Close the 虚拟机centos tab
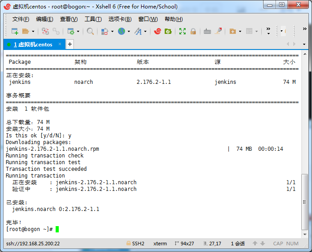312x252 pixels. 60,44
